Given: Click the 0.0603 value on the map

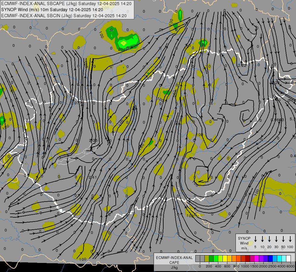Looking at the screenshot, I should click(x=277, y=120).
